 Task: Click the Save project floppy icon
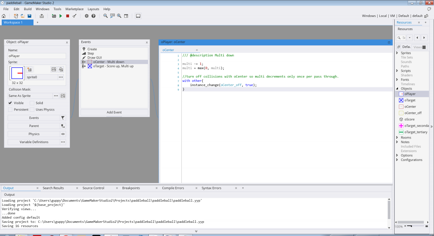tap(29, 16)
